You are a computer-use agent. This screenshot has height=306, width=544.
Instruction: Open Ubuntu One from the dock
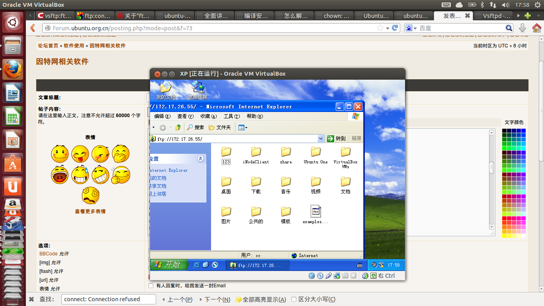pos(13,186)
